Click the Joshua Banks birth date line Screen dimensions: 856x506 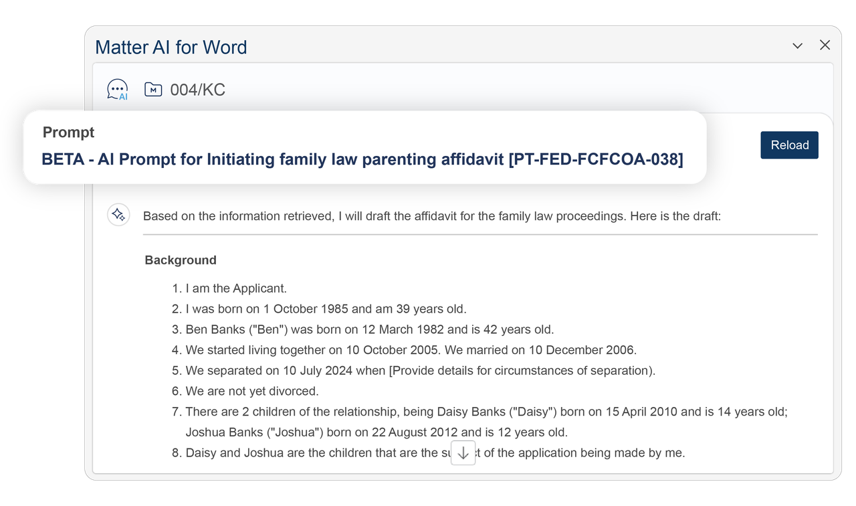tap(377, 432)
